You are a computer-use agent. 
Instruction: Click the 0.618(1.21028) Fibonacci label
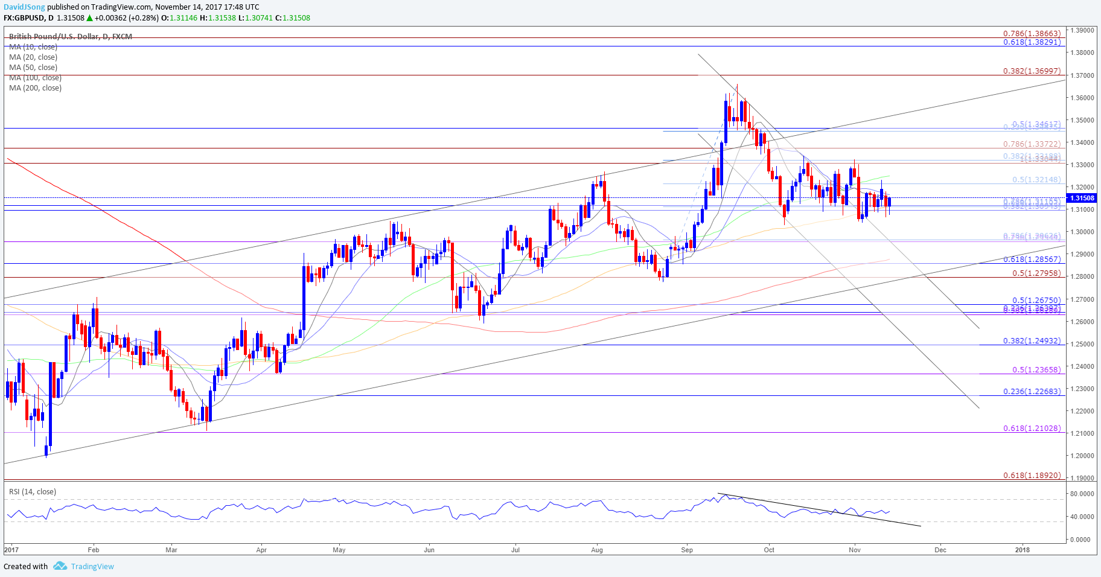coord(1032,428)
